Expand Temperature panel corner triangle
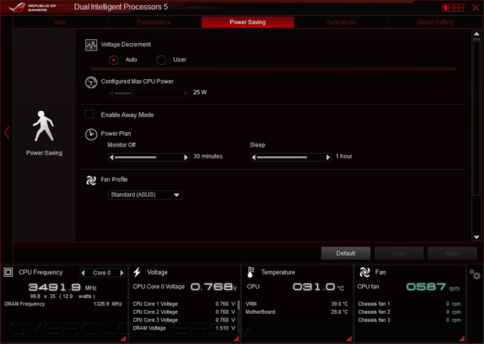 pos(349,339)
